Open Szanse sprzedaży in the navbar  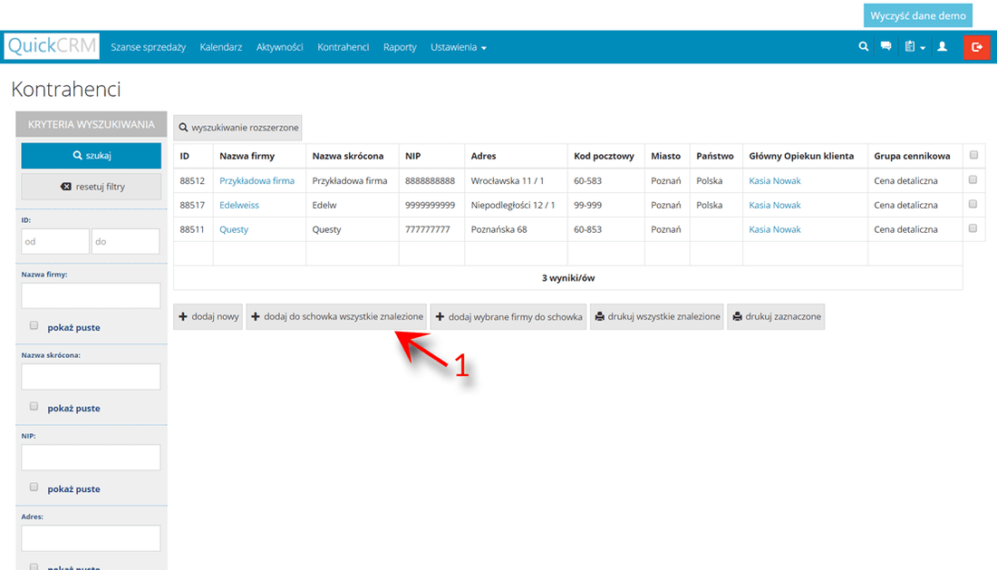148,47
